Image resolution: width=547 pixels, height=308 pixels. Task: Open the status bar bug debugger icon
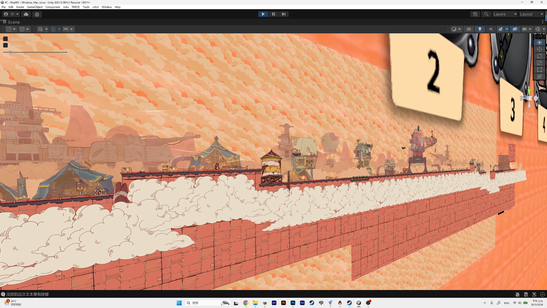coord(518,294)
